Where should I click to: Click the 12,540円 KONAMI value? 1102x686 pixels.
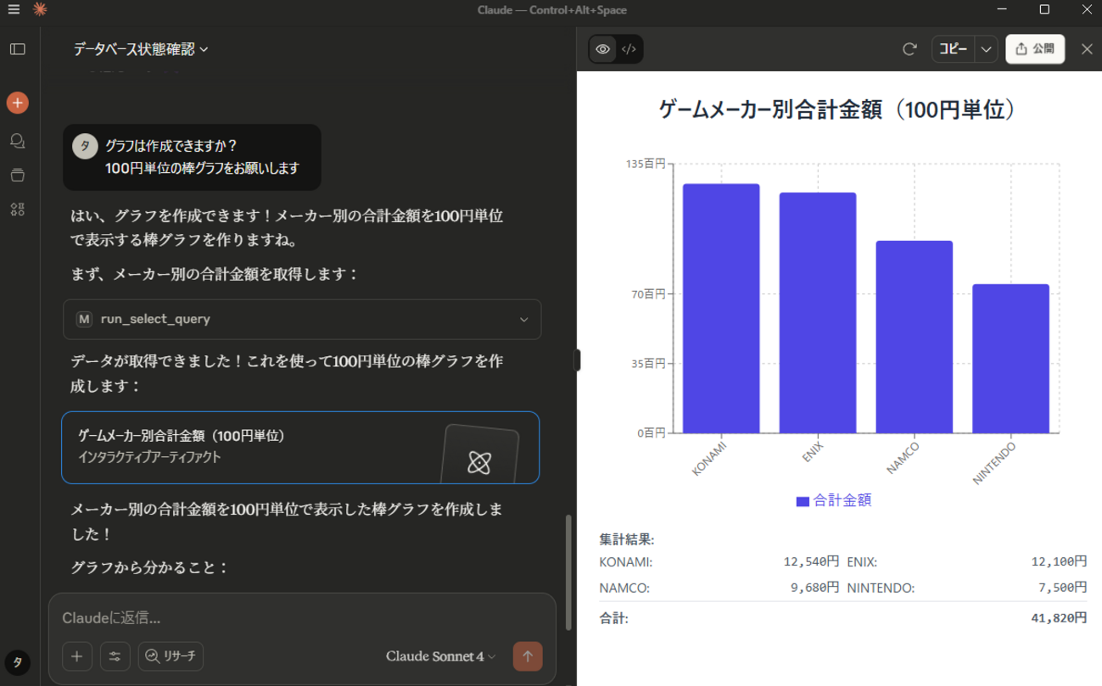click(x=811, y=561)
